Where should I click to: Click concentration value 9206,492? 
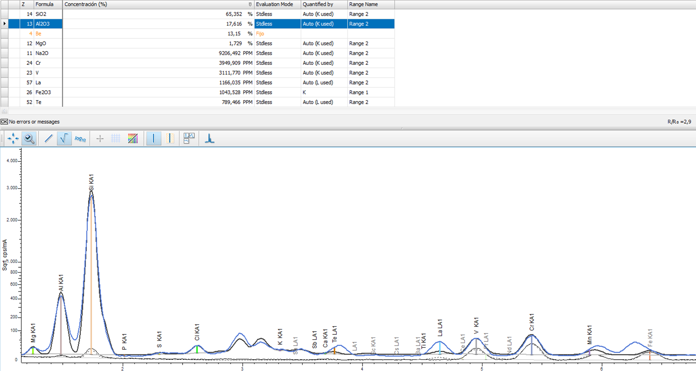click(230, 54)
